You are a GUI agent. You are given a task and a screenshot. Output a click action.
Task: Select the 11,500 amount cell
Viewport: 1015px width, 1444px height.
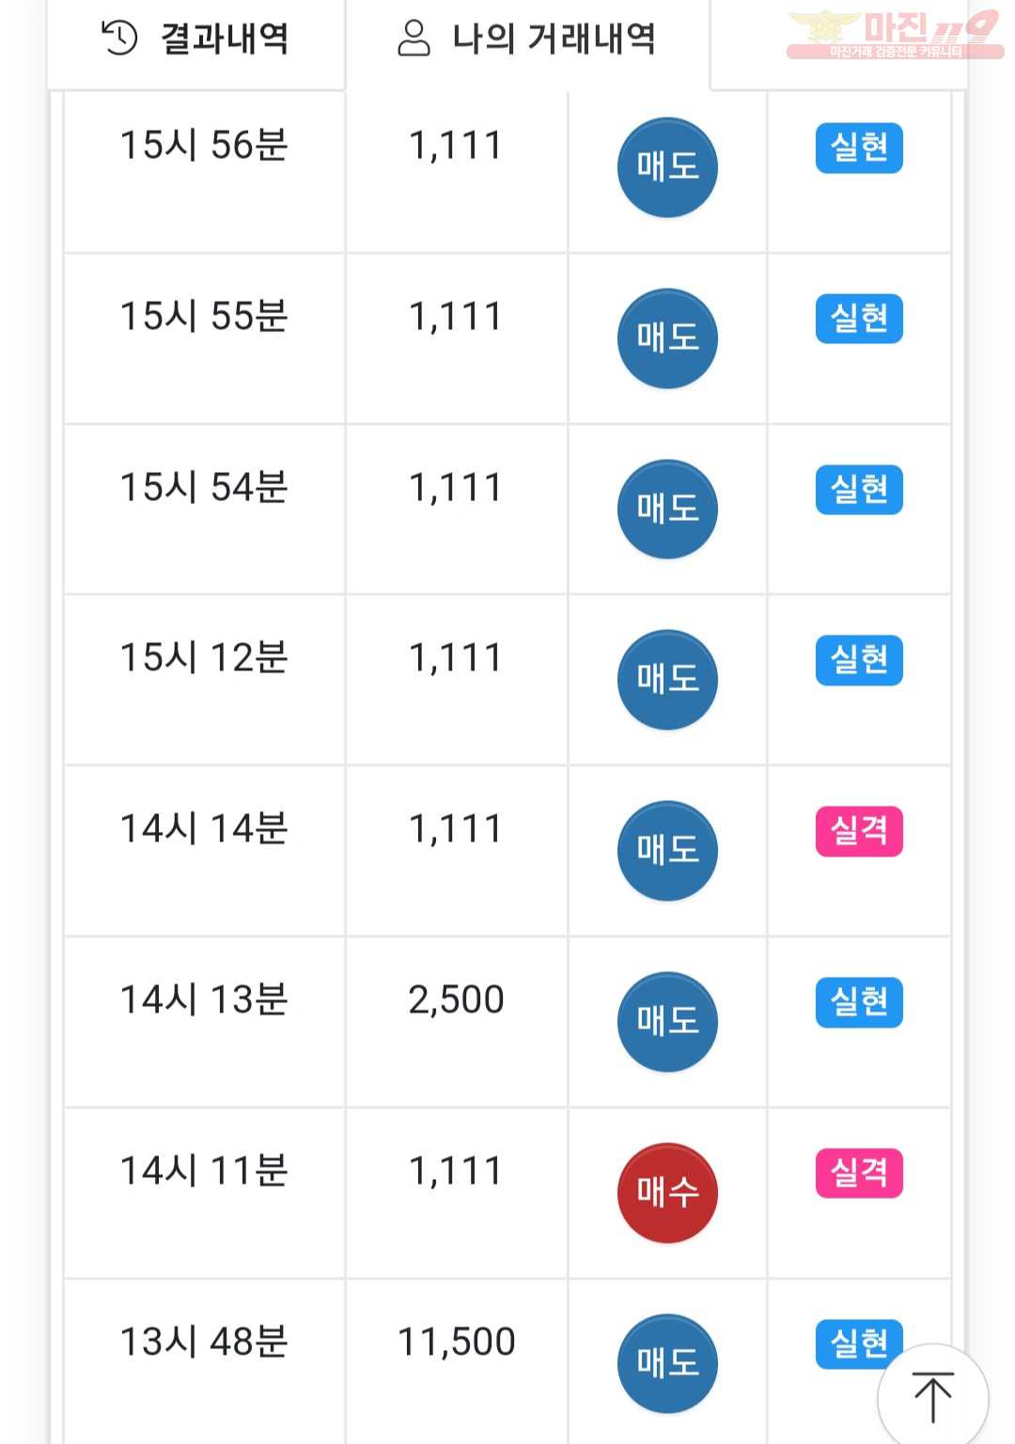pos(457,1363)
